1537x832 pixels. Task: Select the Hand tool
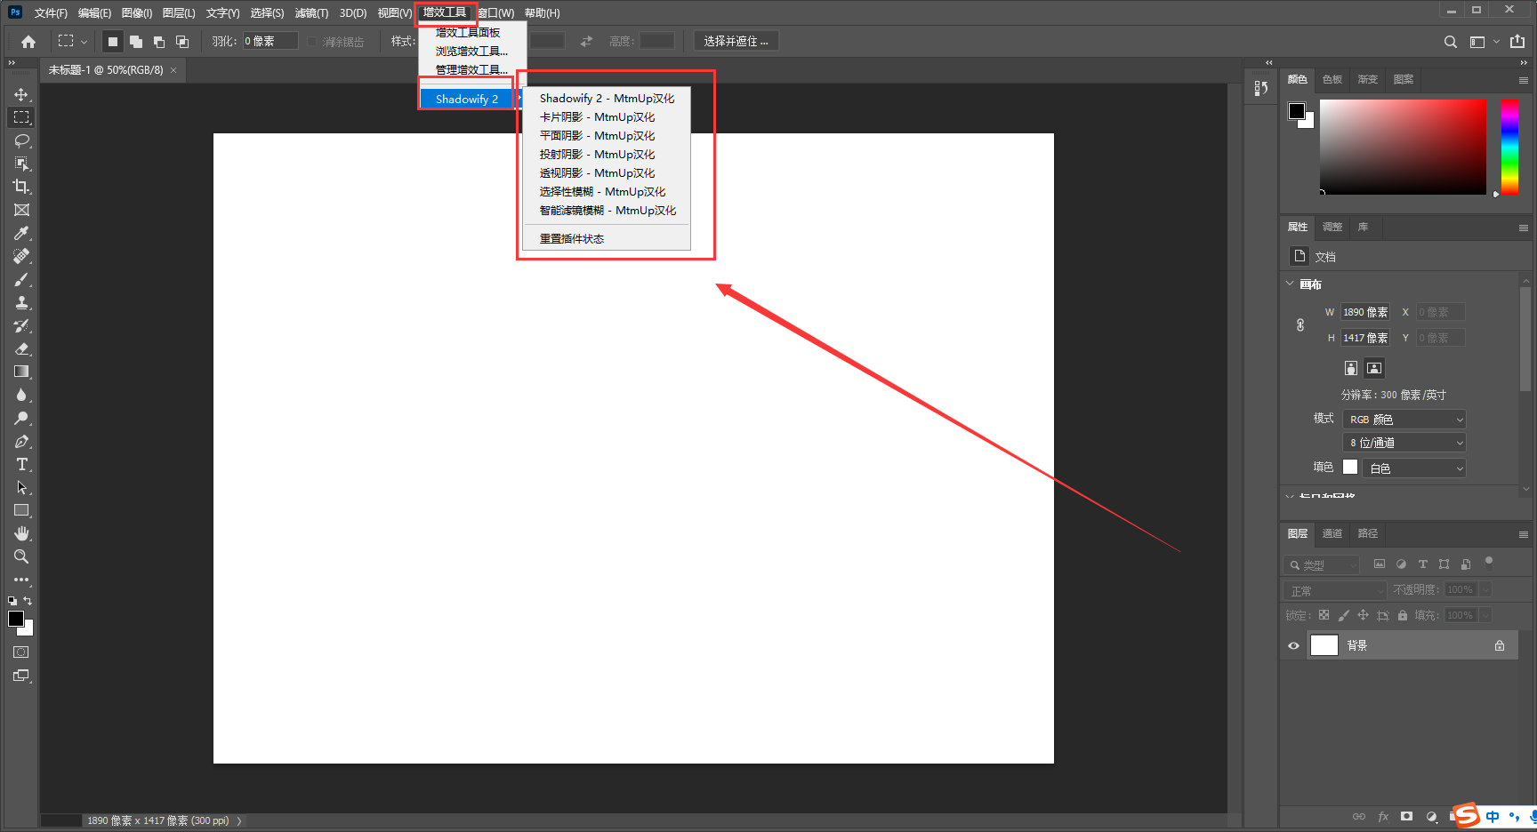tap(21, 533)
